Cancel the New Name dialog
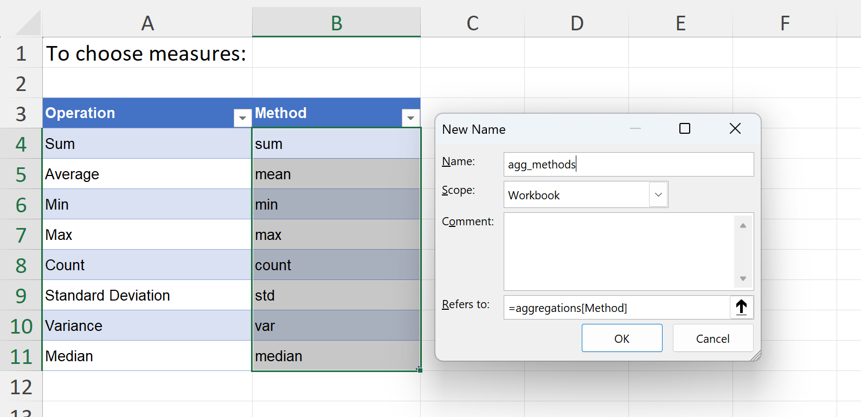 coord(712,338)
